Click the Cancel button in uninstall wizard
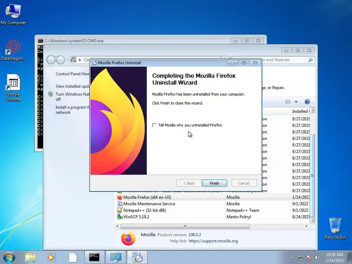The height and width of the screenshot is (264, 352). pos(244,183)
